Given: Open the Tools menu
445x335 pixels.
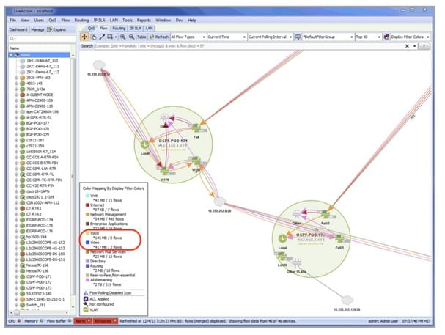Looking at the screenshot, I should [x=128, y=20].
